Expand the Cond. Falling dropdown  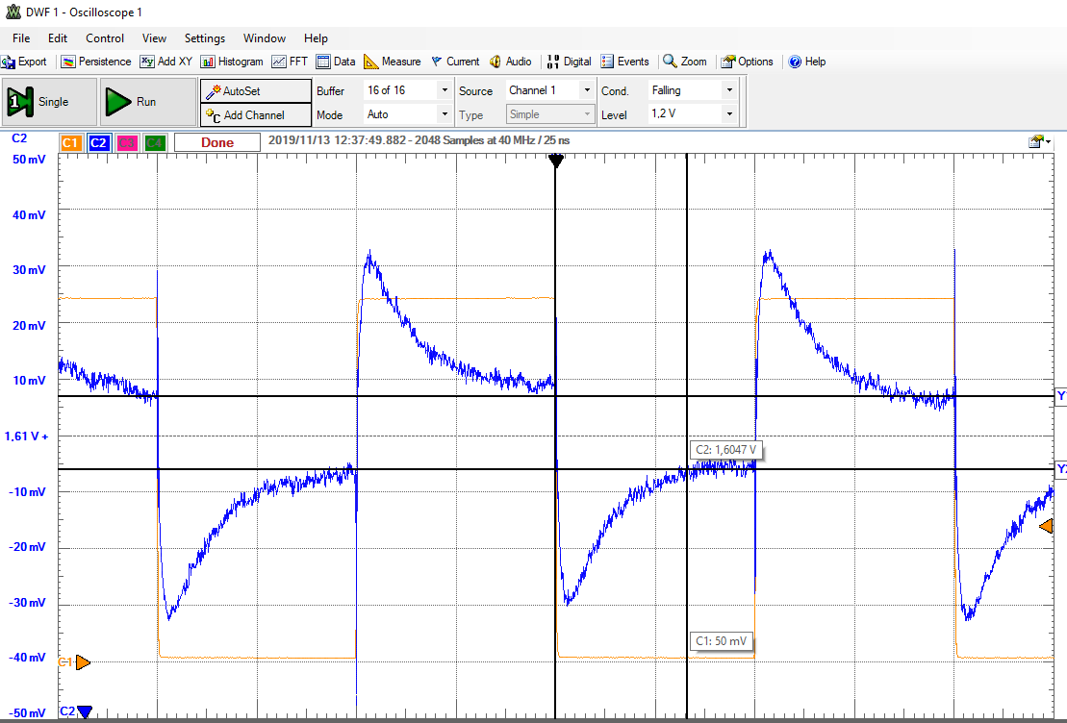point(728,90)
